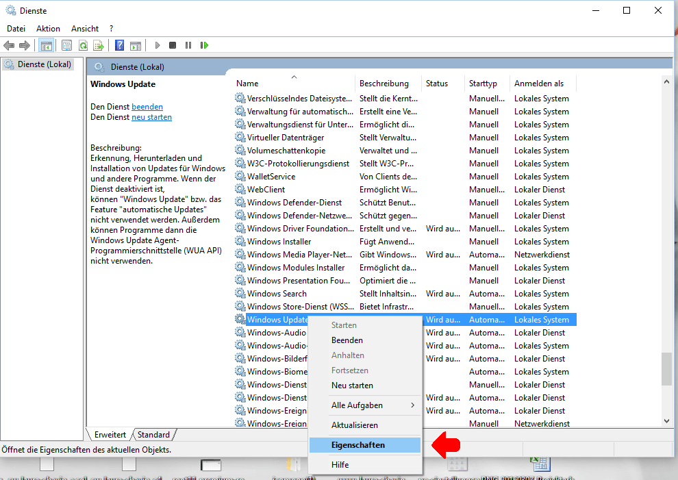Click the Refresh toolbar icon

tap(83, 45)
